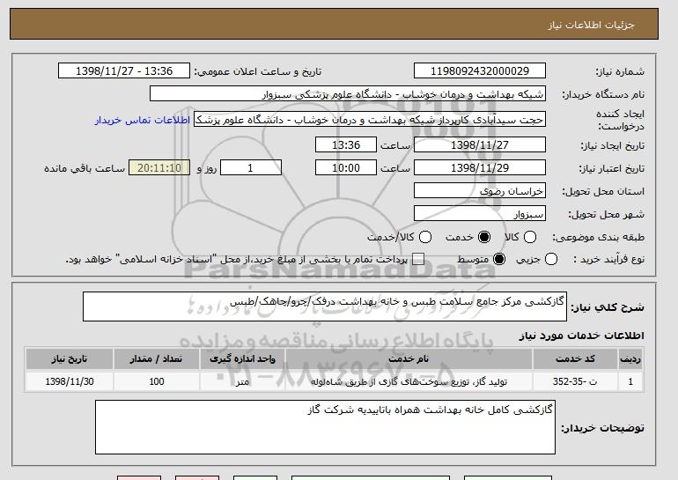Click the تاریخ ایجاد نیاز date field 1398/11/27
The image size is (678, 480).
click(480, 144)
